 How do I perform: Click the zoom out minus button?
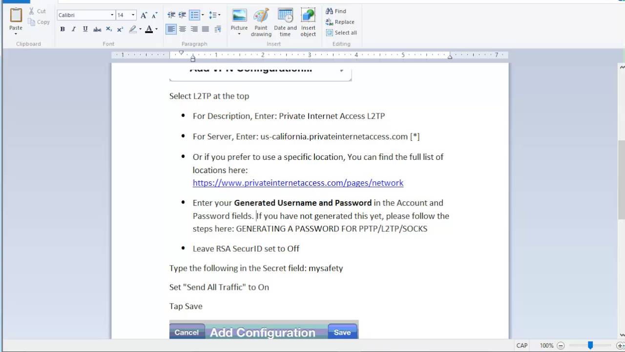561,346
